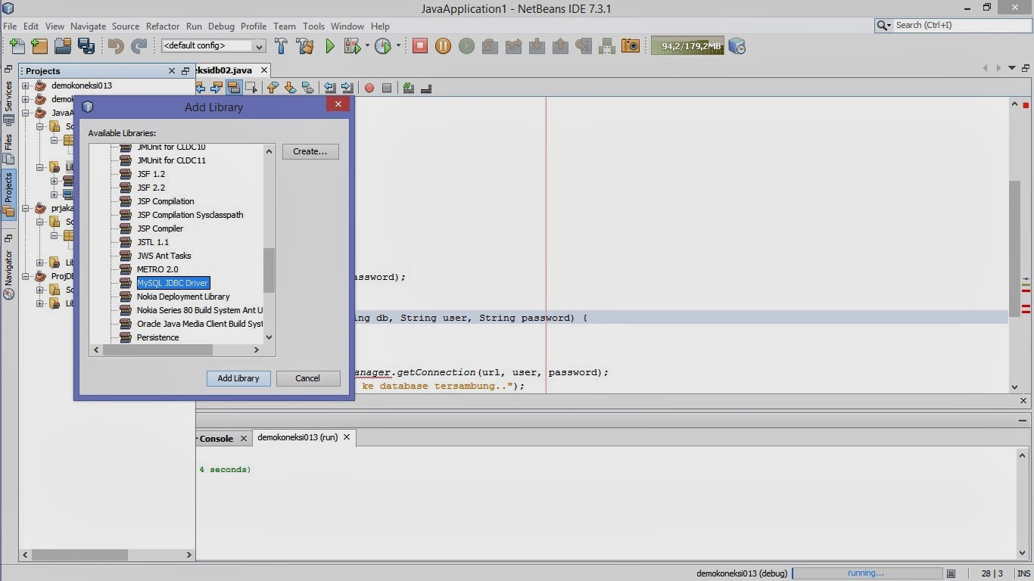Viewport: 1034px width, 581px height.
Task: Click the Clean and Build icon
Action: point(305,46)
